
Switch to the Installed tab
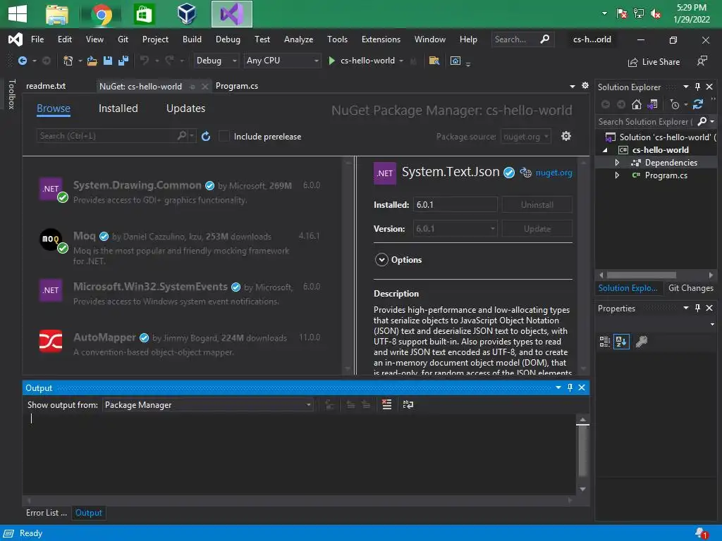click(x=118, y=108)
